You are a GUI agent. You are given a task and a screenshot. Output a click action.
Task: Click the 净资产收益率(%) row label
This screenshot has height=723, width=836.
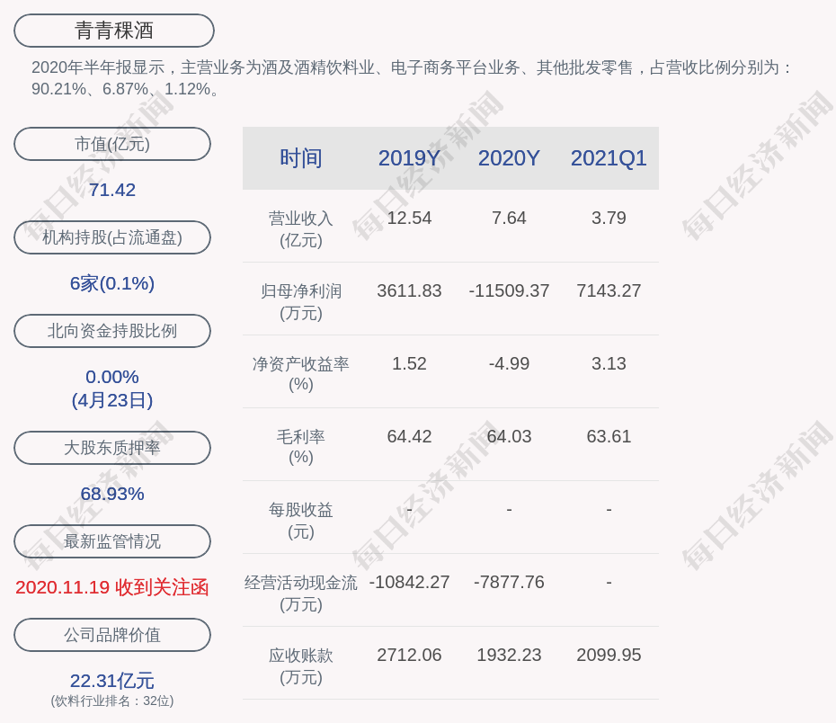click(301, 374)
